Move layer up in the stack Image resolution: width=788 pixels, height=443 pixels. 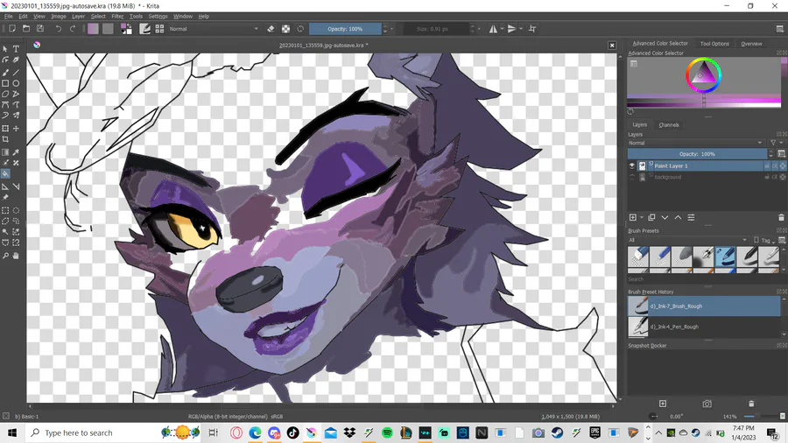(678, 217)
